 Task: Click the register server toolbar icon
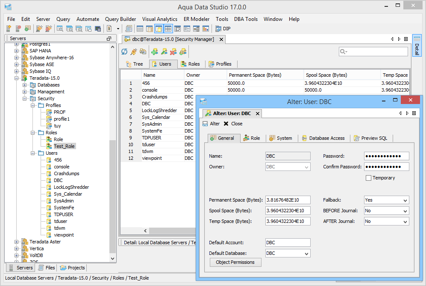(9, 29)
